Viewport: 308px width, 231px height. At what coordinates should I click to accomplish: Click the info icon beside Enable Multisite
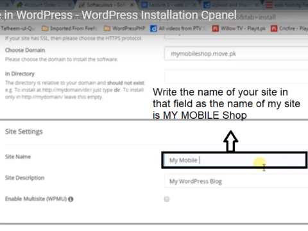click(71, 199)
